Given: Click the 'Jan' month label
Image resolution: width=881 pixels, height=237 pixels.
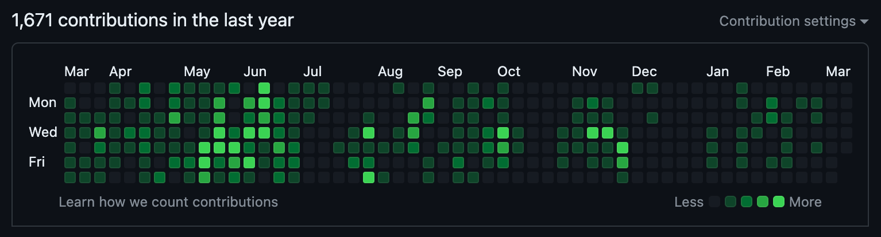Looking at the screenshot, I should 718,72.
